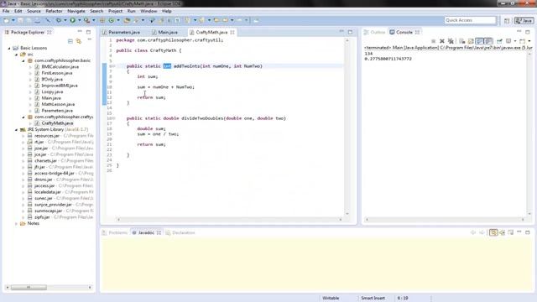Toggle Show Console on Standard Error change
537x302 pixels.
pos(488,41)
